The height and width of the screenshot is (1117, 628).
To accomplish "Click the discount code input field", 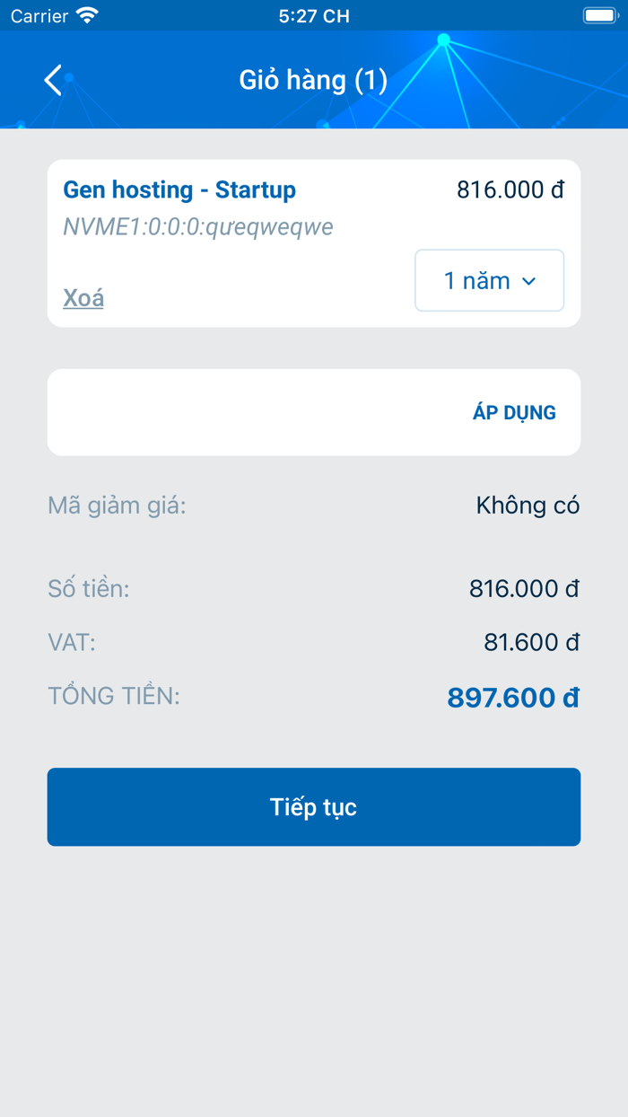I will 224,412.
